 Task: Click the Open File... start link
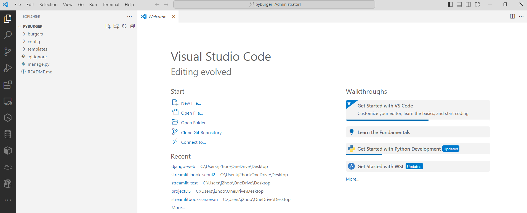192,113
